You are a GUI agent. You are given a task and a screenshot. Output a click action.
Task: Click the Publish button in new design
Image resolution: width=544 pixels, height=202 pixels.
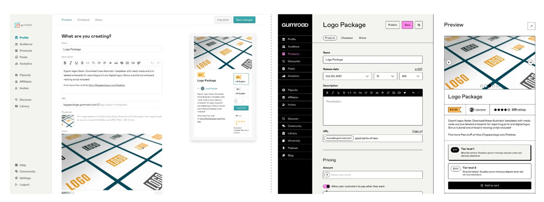point(392,25)
